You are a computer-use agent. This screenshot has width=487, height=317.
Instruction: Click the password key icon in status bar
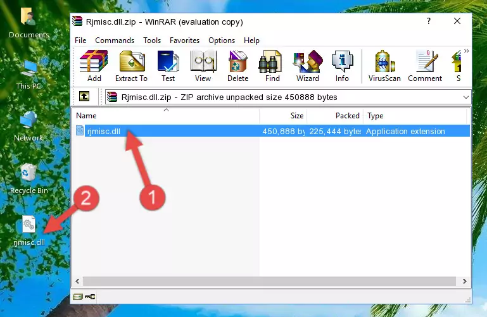pyautogui.click(x=90, y=297)
